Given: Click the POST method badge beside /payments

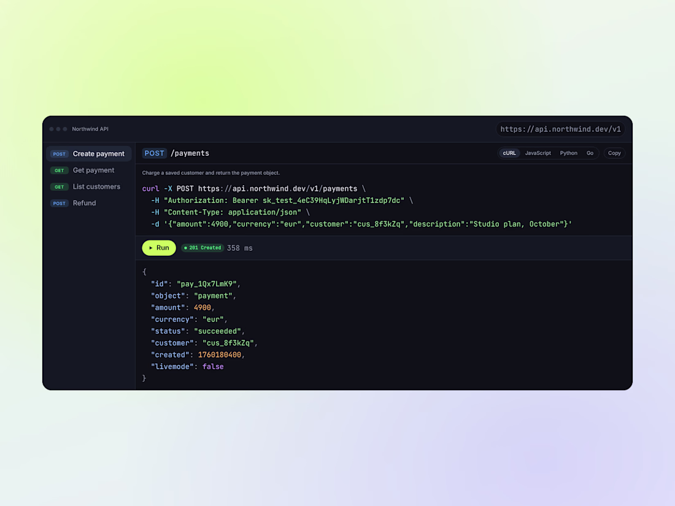Looking at the screenshot, I should (154, 153).
